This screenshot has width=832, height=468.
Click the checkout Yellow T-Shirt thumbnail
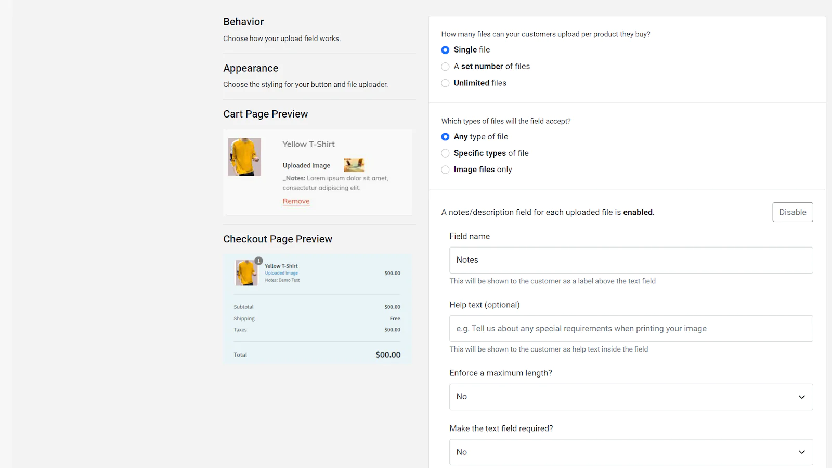246,273
